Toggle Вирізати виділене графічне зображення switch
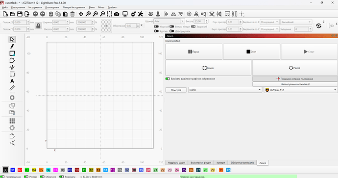This screenshot has height=178, width=338. 168,79
